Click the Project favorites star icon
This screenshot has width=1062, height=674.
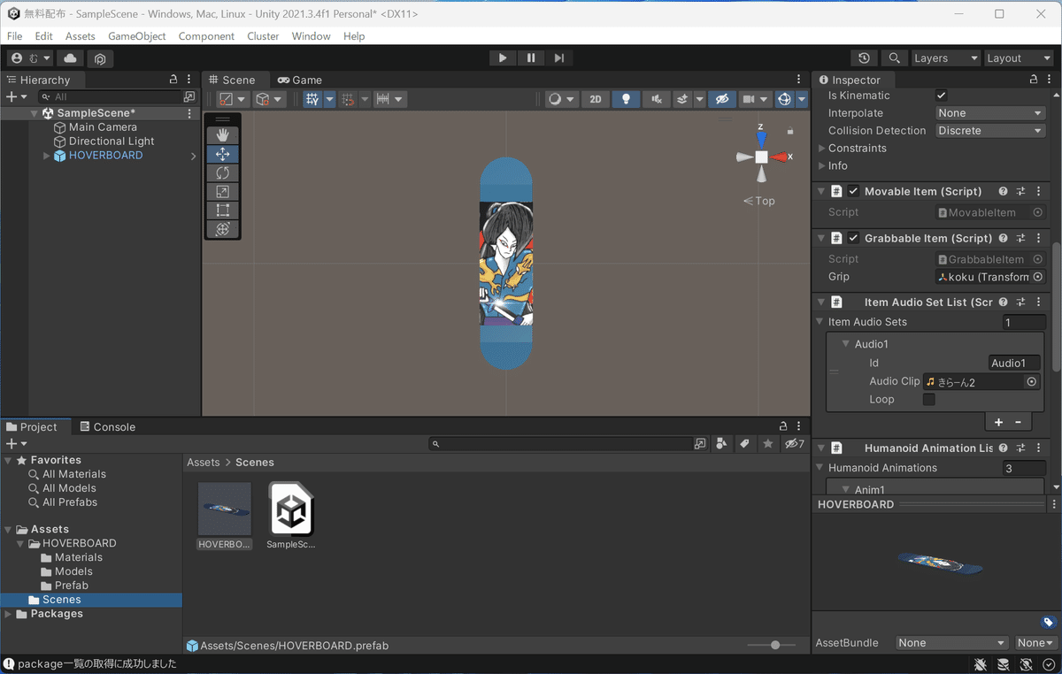767,444
